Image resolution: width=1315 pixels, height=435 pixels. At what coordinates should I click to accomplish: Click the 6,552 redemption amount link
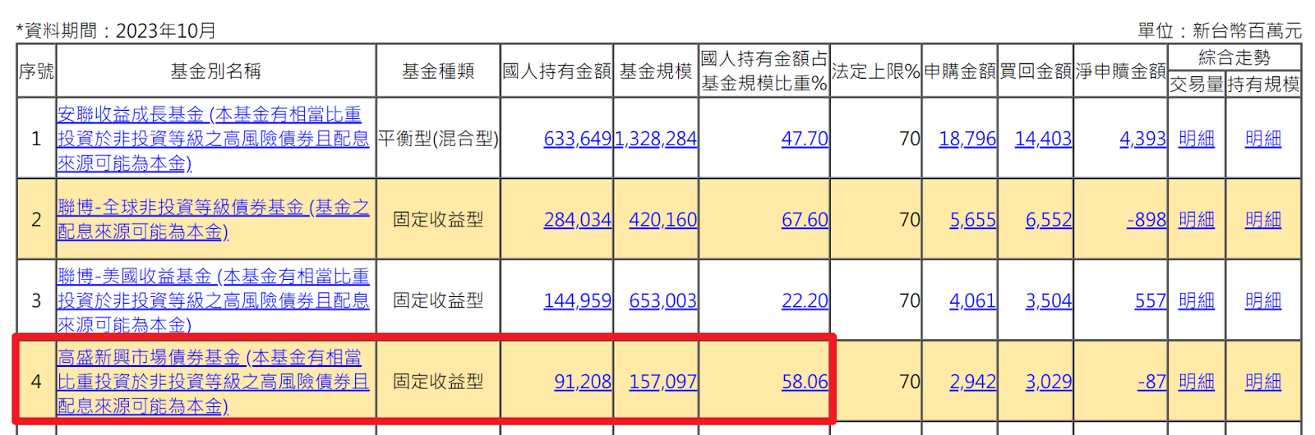click(x=1049, y=220)
